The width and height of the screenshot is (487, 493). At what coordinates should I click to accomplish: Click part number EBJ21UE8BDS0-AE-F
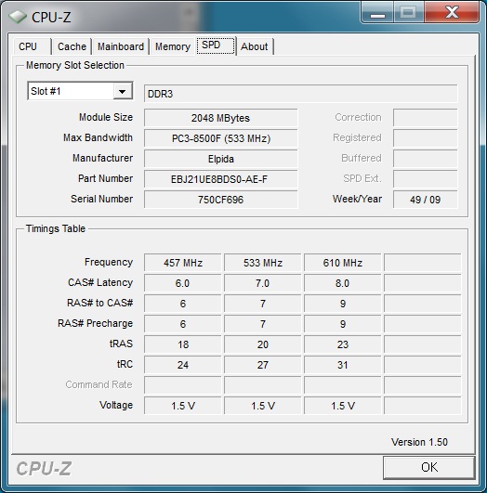[220, 179]
